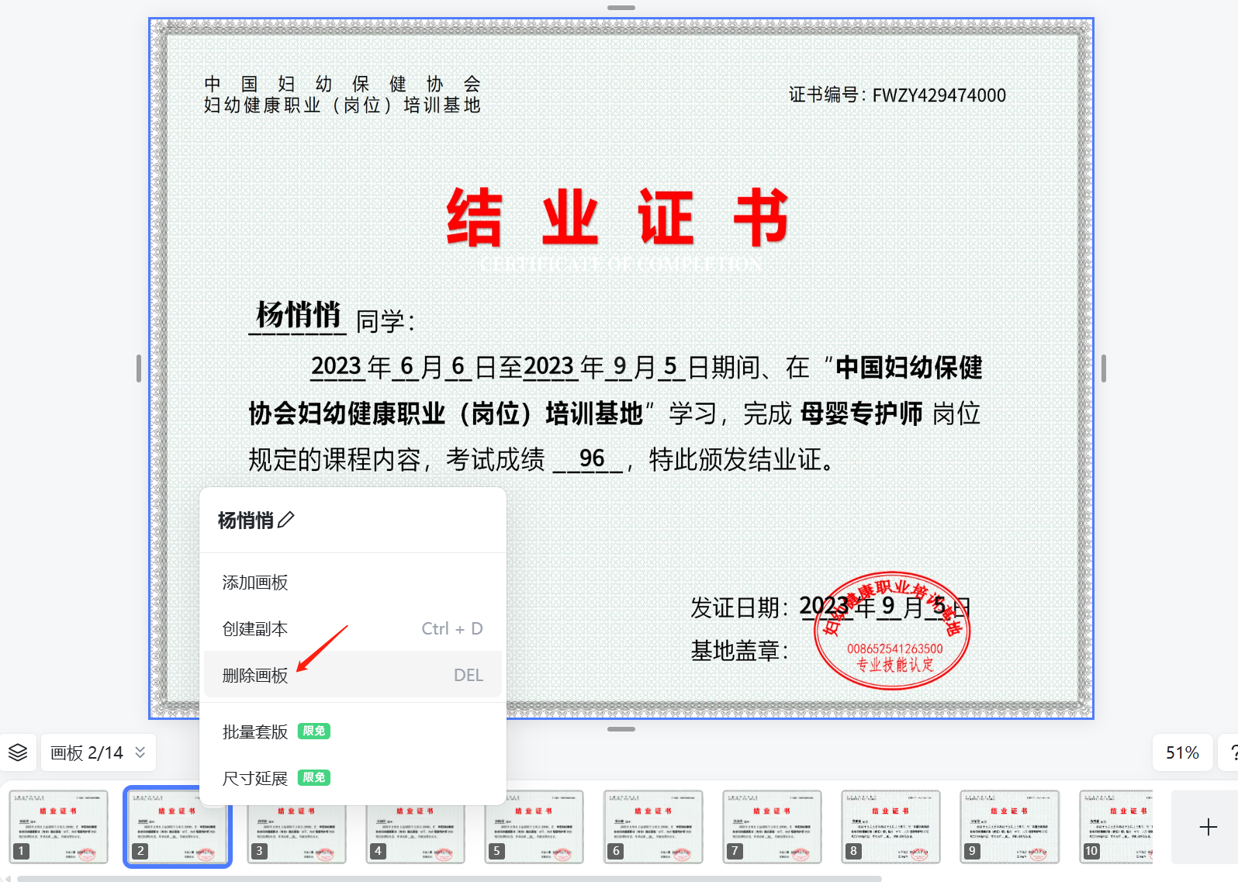Select artboard thumbnail 6
The image size is (1238, 882).
653,827
